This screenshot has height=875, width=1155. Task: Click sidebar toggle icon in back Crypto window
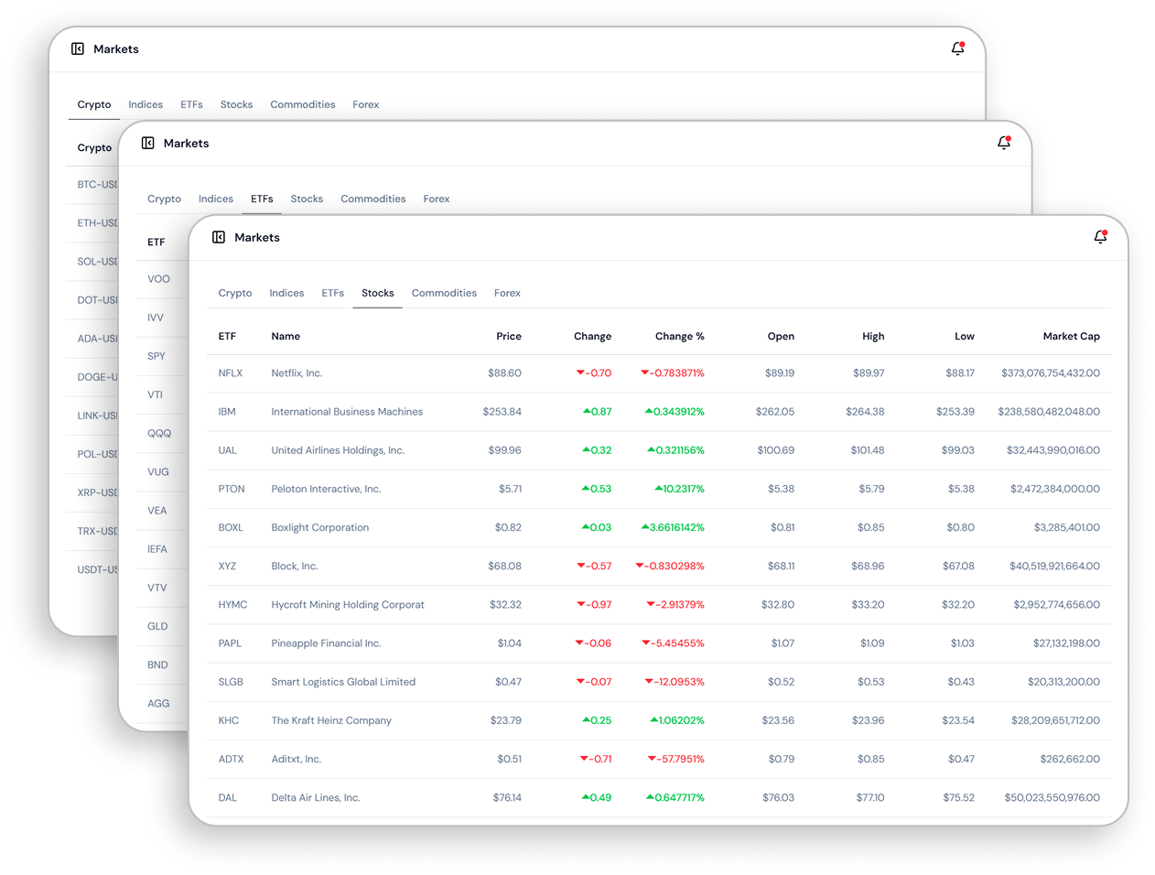pyautogui.click(x=78, y=49)
